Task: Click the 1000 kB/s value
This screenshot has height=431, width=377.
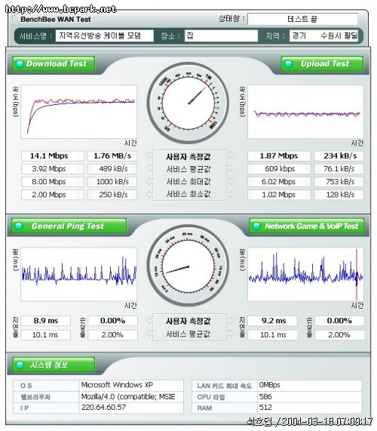Action: [x=112, y=182]
